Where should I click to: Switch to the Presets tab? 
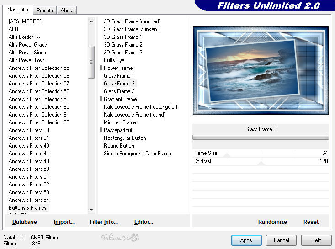[x=45, y=11]
